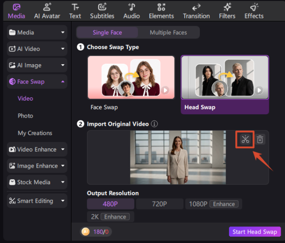Click the 180/0 credits counter
This screenshot has height=243, width=285.
[101, 232]
